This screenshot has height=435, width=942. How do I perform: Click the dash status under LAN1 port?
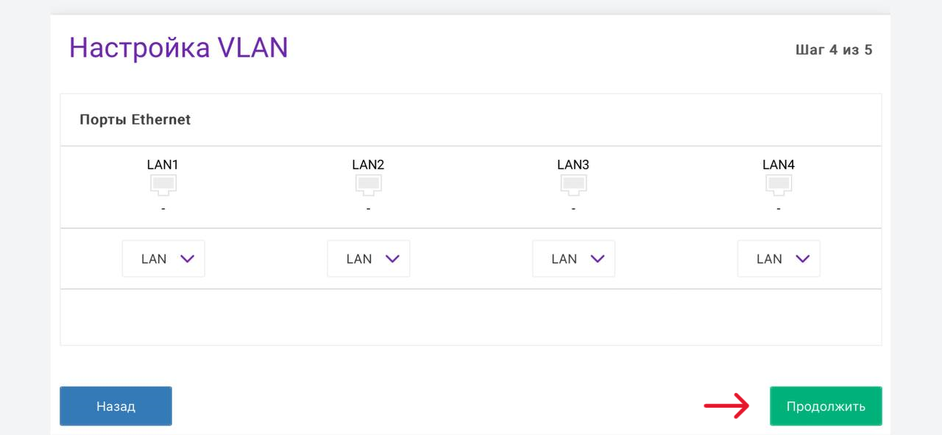(x=163, y=210)
